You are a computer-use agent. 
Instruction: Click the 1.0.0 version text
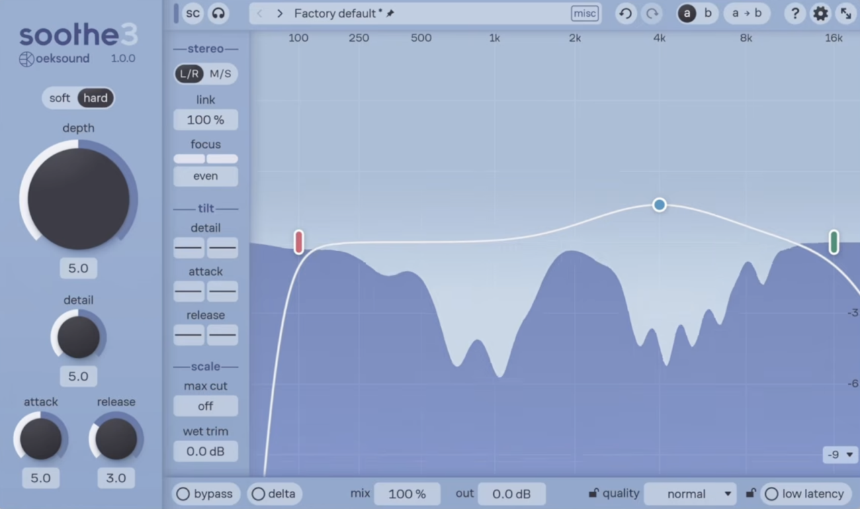pyautogui.click(x=123, y=58)
